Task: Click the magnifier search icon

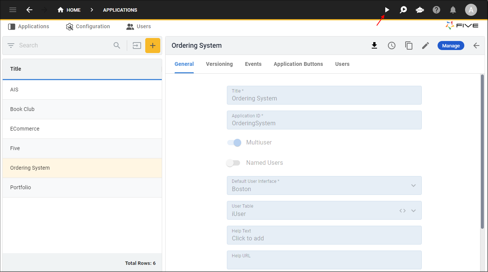Action: (117, 46)
